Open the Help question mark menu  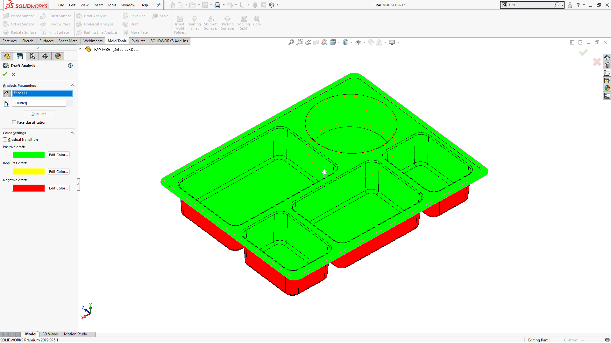578,5
